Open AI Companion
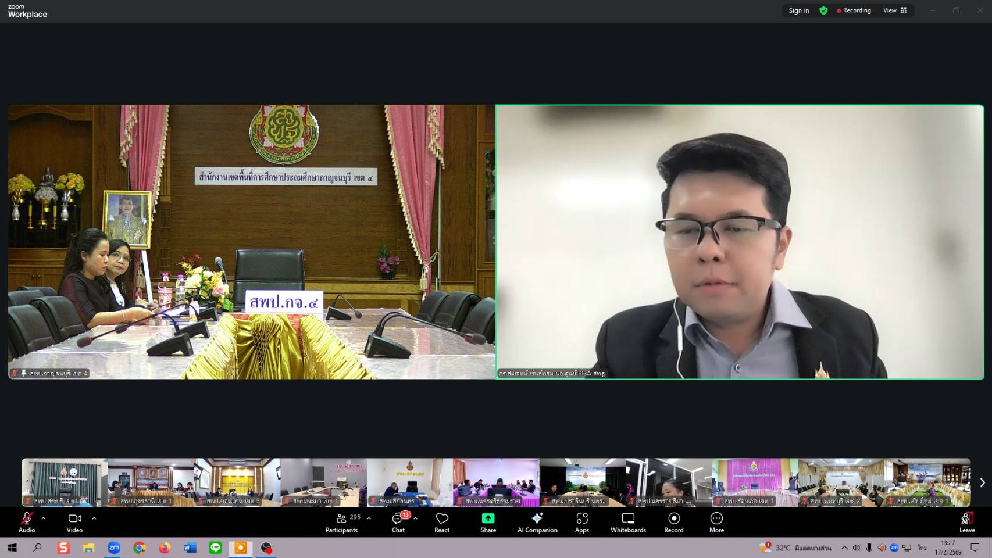 coord(537,521)
